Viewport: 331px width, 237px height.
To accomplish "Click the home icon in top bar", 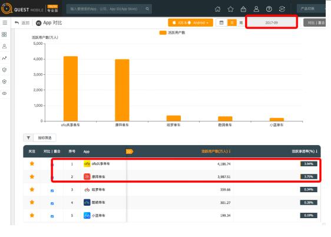I will [x=218, y=9].
